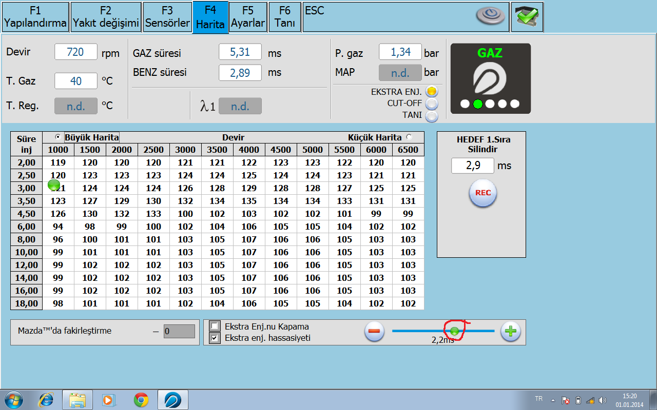657x410 pixels.
Task: Open Windows Explorer folder in taskbar
Action: [78, 400]
